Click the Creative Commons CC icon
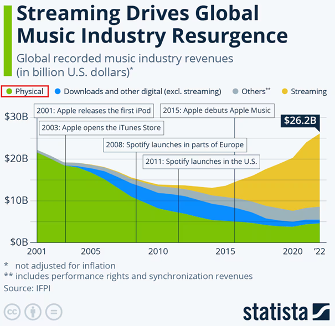The height and width of the screenshot is (326, 335). pos(12,311)
